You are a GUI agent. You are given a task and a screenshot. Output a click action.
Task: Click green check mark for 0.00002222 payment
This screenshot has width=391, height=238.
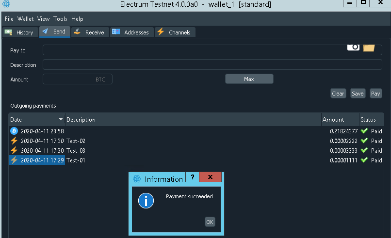tap(364, 141)
